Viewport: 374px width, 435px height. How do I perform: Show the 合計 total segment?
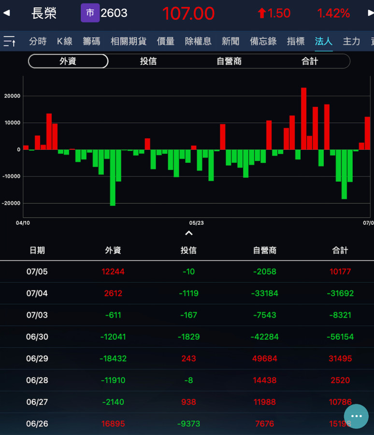point(310,61)
